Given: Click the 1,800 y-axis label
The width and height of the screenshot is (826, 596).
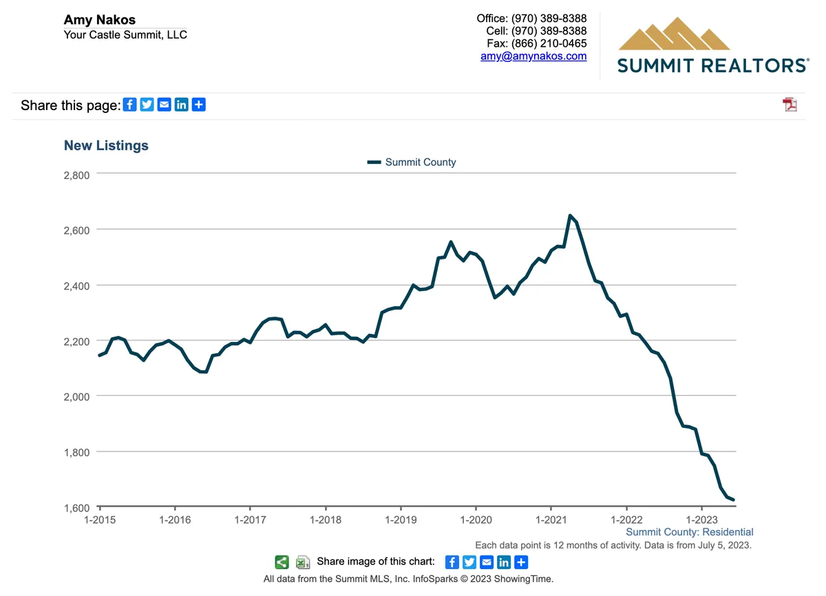Looking at the screenshot, I should click(76, 452).
